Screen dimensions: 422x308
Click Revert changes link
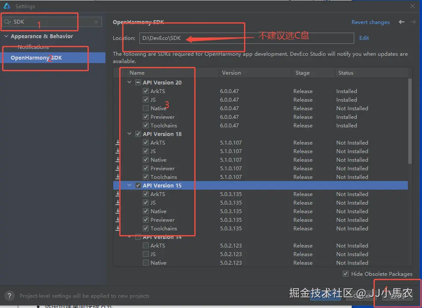[371, 22]
